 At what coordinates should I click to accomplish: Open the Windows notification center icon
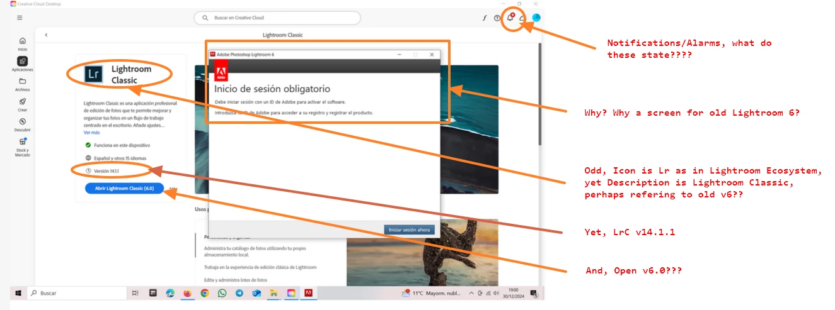point(534,293)
